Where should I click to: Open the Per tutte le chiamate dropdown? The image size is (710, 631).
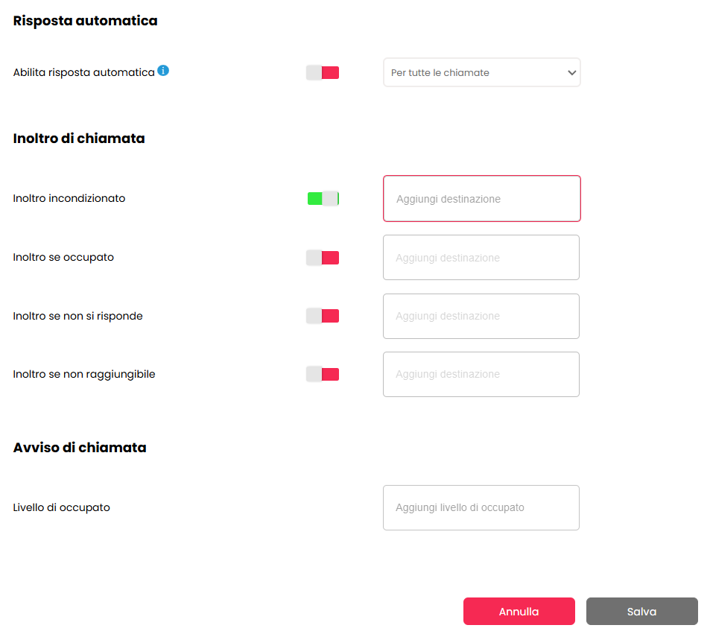pyautogui.click(x=482, y=72)
